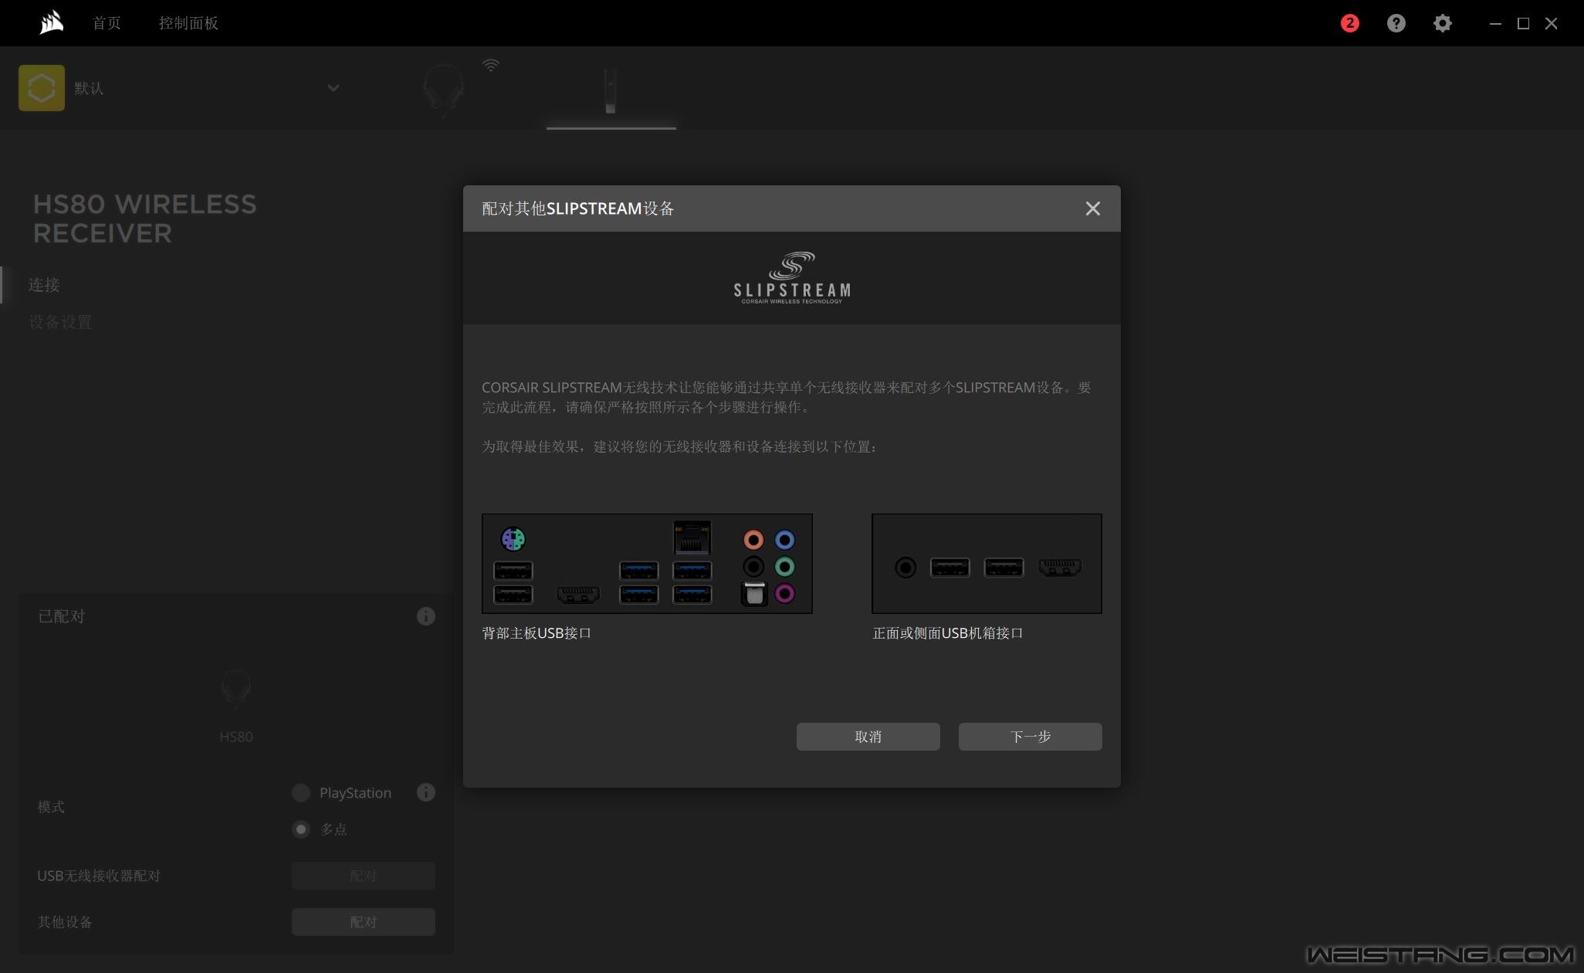
Task: Click the 背部主板USB接口 caption
Action: [x=536, y=633]
